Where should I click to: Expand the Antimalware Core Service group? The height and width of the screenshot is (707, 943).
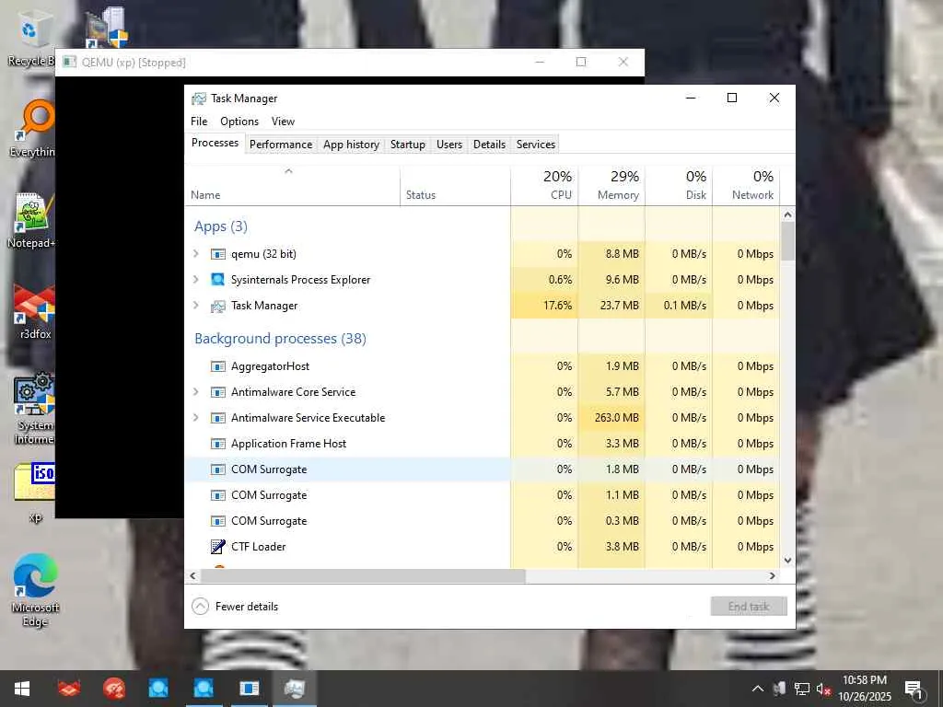point(195,392)
